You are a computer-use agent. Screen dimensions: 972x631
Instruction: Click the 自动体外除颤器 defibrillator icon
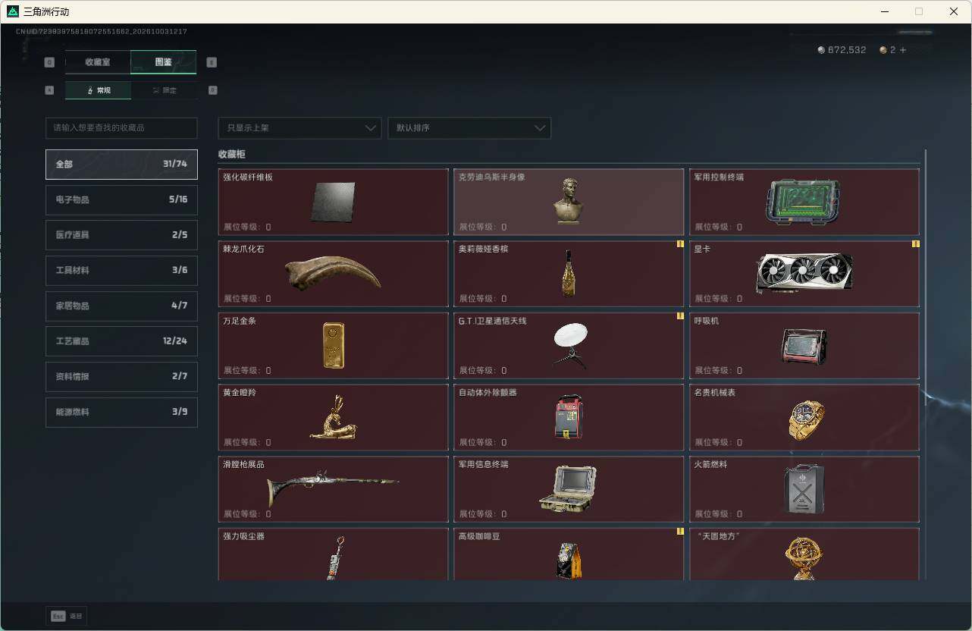569,416
